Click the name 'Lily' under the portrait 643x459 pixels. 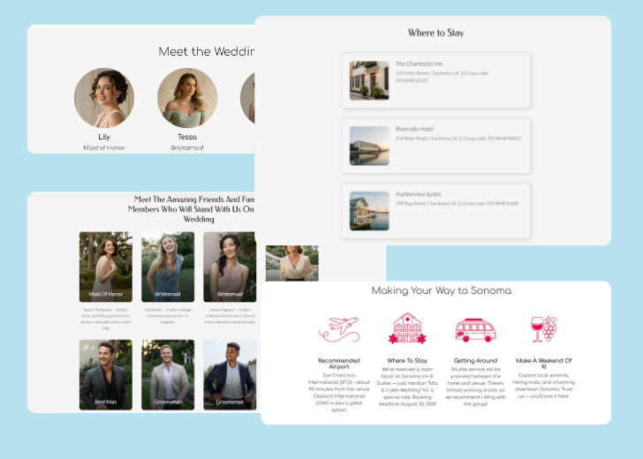tap(104, 137)
